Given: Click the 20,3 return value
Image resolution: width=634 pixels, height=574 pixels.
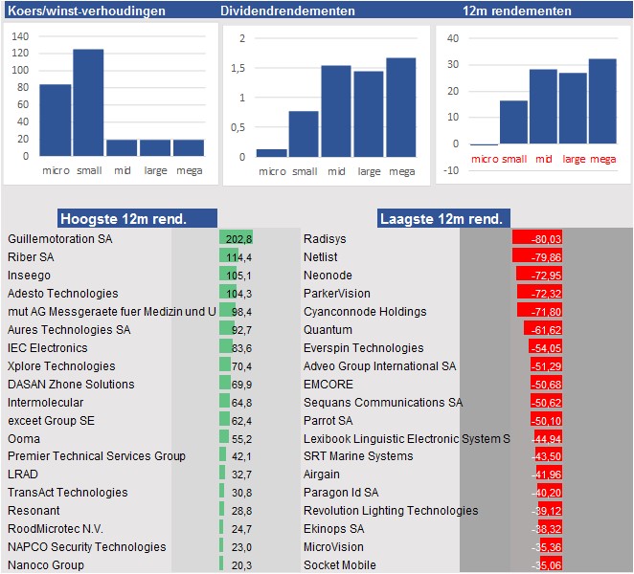Looking at the screenshot, I should coord(241,565).
